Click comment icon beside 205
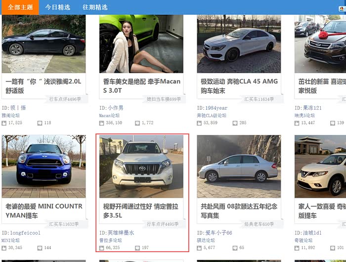The height and width of the screenshot is (262, 346). tap(235, 123)
